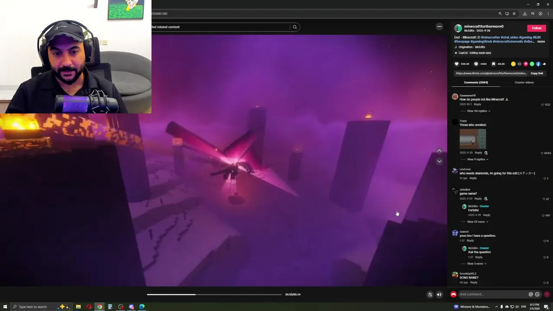Share the video via the yellow repost icon
This screenshot has width=553, height=311.
pyautogui.click(x=513, y=64)
